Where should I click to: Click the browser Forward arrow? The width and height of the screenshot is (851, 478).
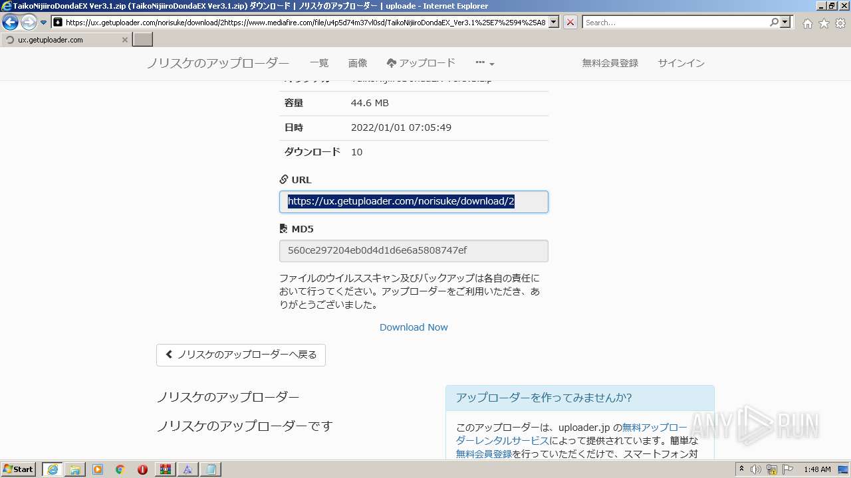(29, 23)
